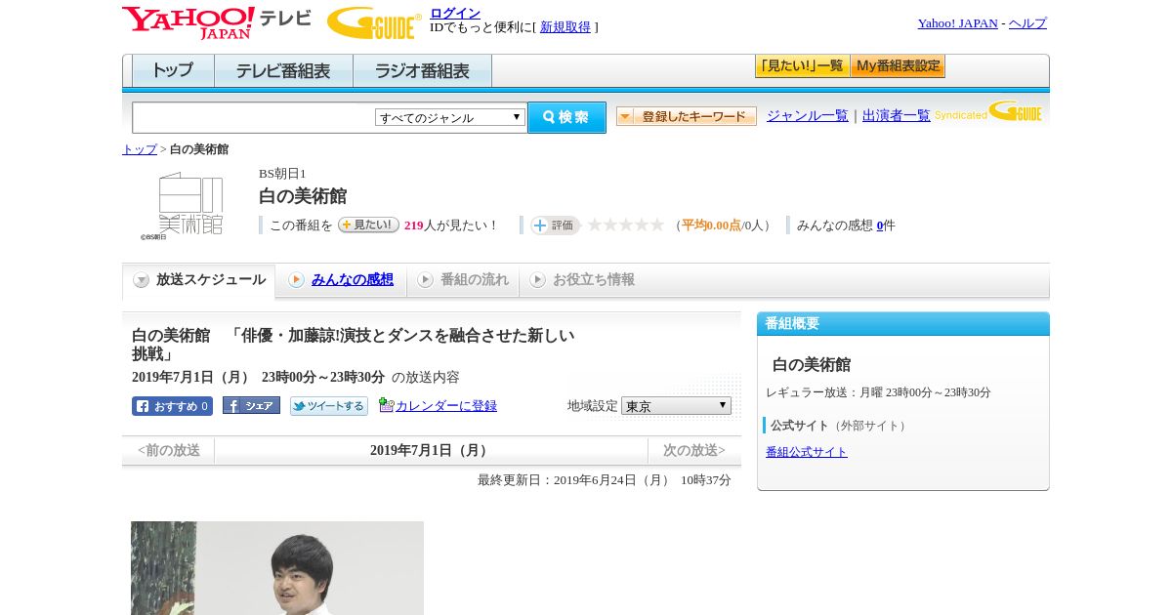Click the 白の美術館 program logo image
The width and height of the screenshot is (1172, 615).
182,206
